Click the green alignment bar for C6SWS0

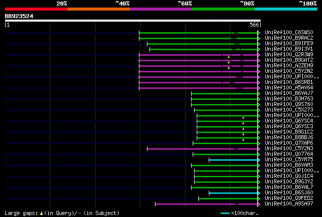click(x=198, y=33)
